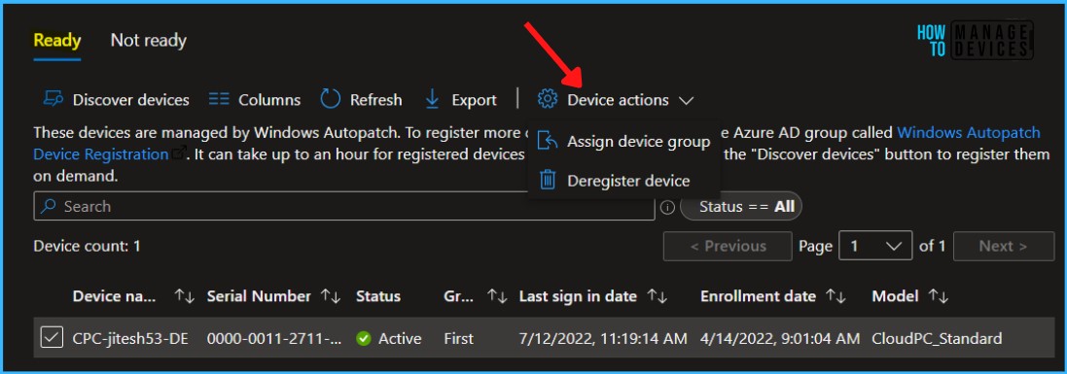
Task: Click the Assign device group icon
Action: [x=547, y=142]
